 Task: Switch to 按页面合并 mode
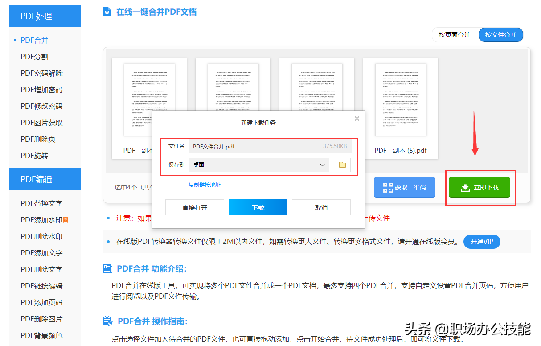pos(454,35)
